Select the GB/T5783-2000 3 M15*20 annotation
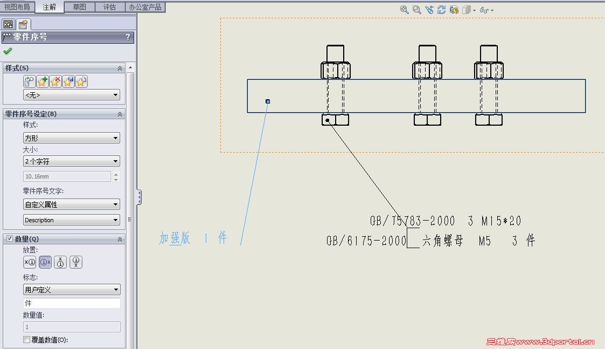Image resolution: width=605 pixels, height=349 pixels. pos(446,221)
